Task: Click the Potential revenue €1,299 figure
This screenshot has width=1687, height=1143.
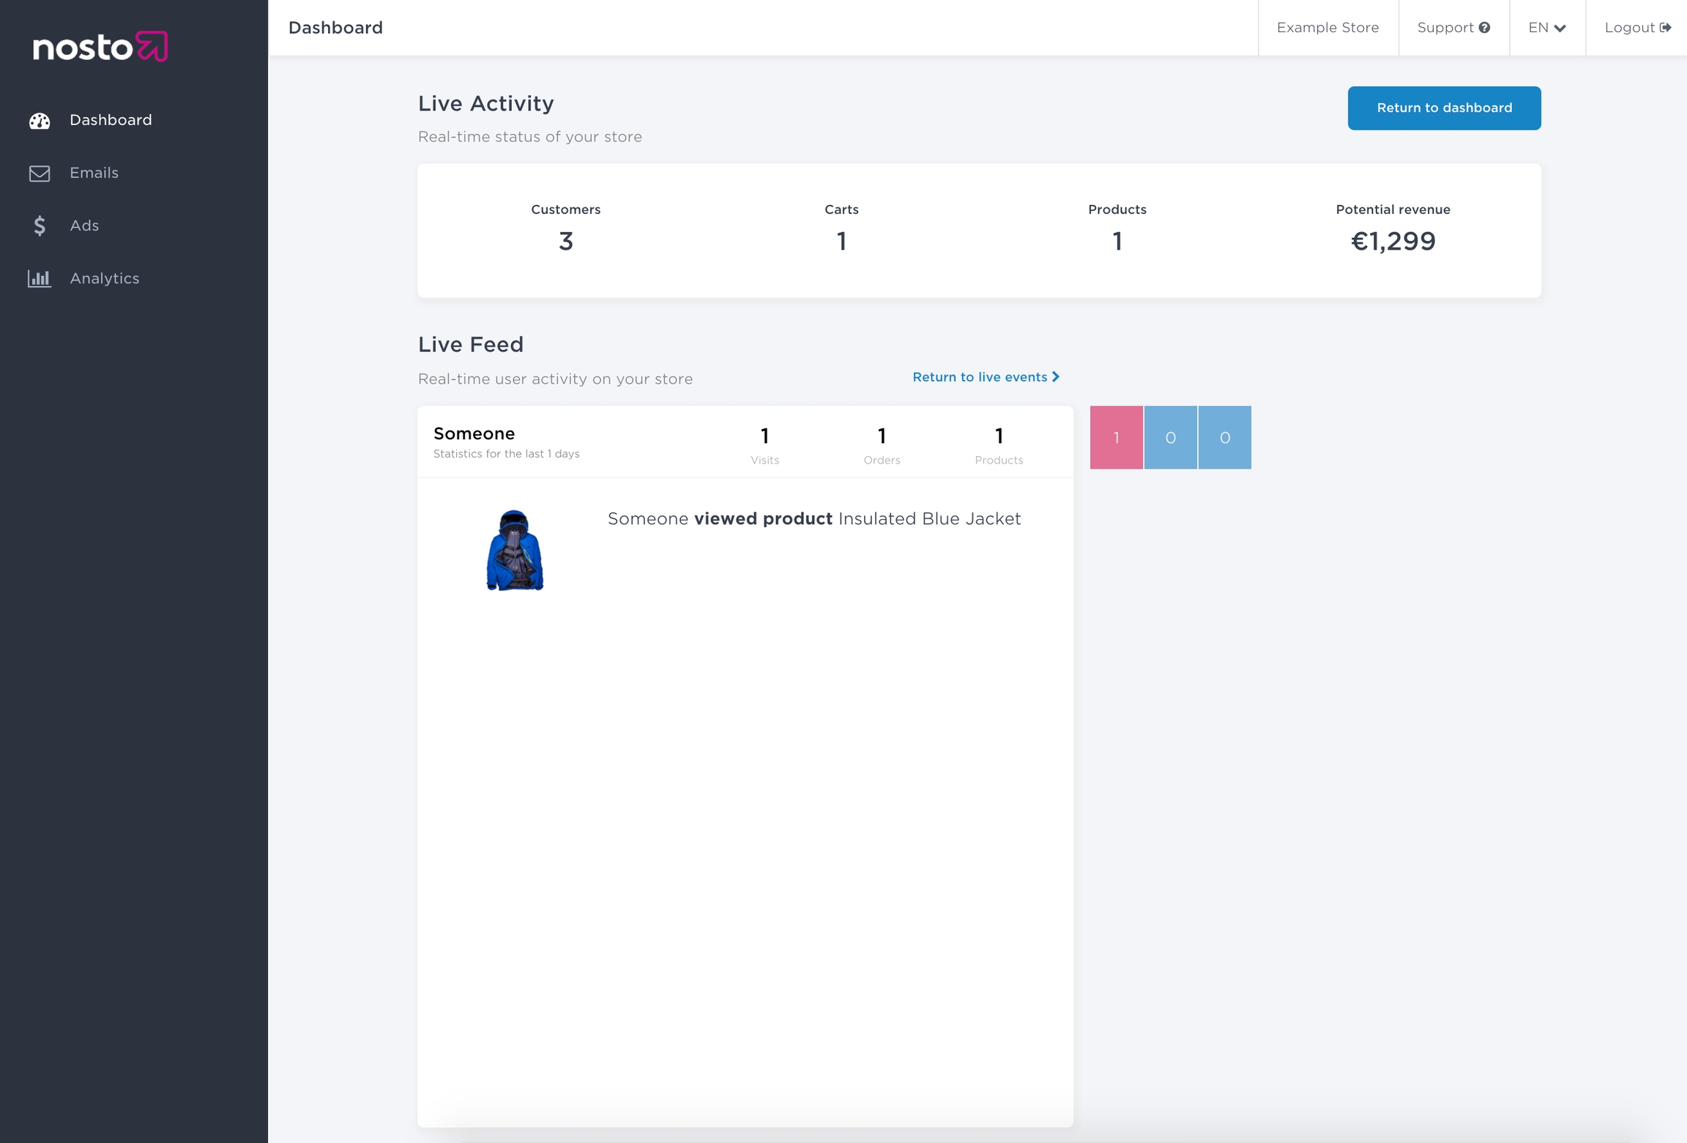Action: coord(1393,241)
